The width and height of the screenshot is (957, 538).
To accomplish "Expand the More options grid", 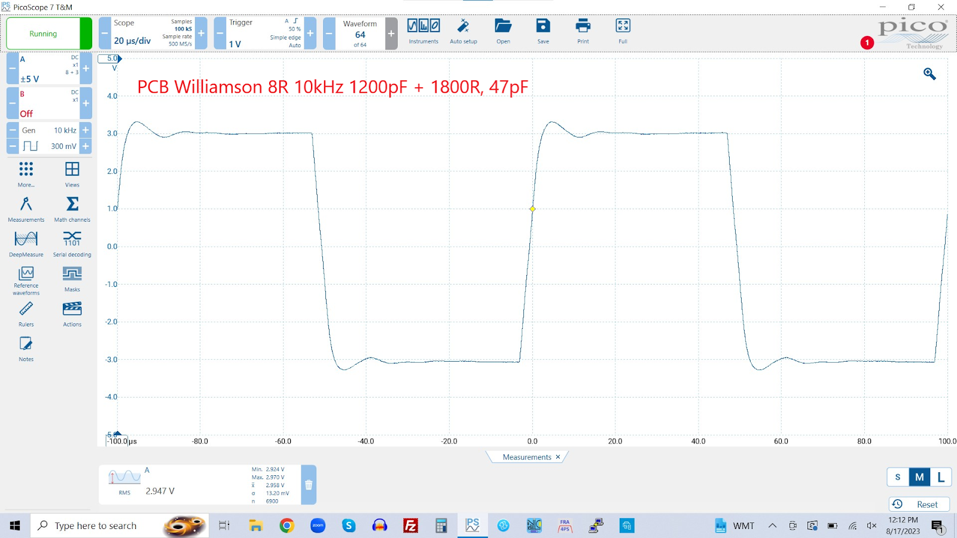I will 26,174.
